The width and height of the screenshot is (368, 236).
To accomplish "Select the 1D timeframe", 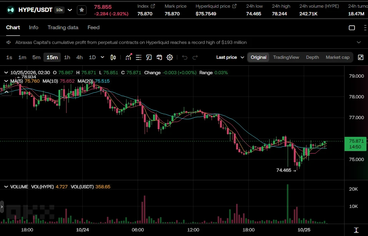I will (x=92, y=57).
